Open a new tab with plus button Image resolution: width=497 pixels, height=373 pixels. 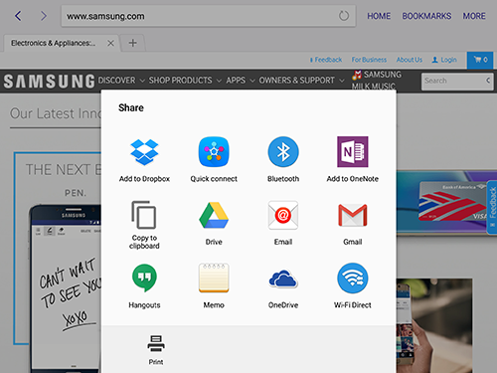(132, 43)
